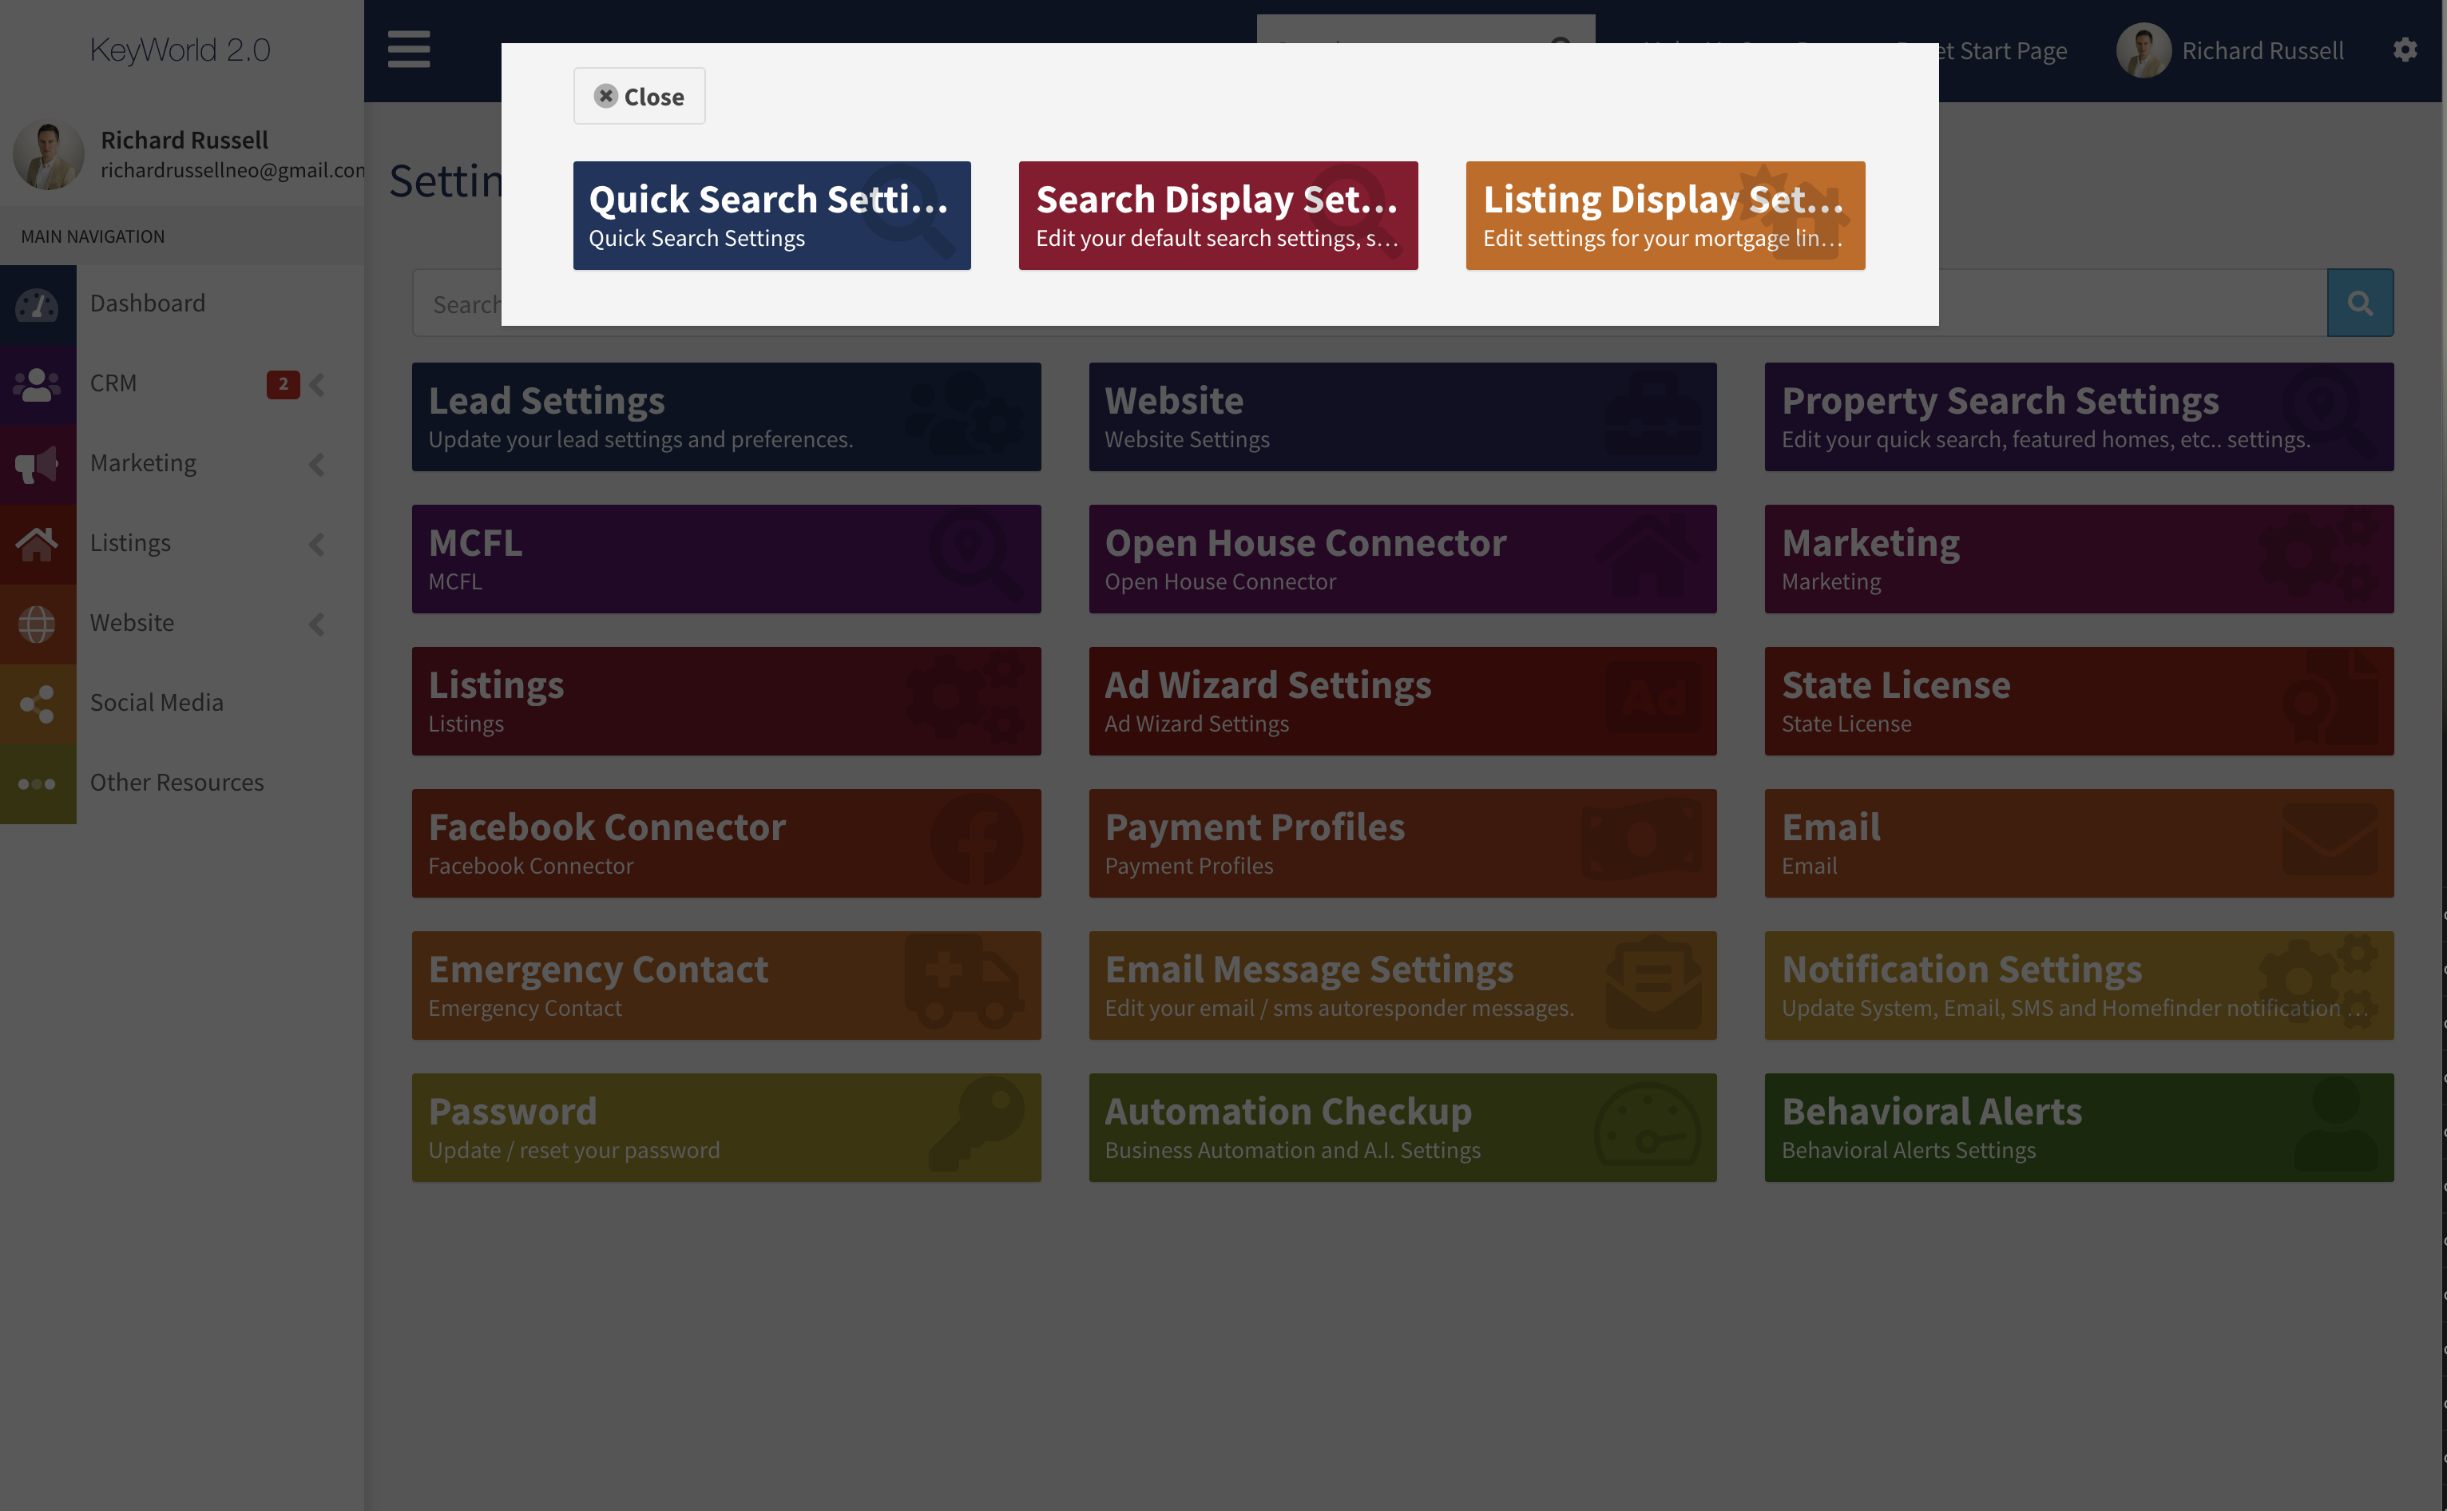Click the Listings house icon
Viewport: 2447px width, 1511px height.
pyautogui.click(x=38, y=544)
